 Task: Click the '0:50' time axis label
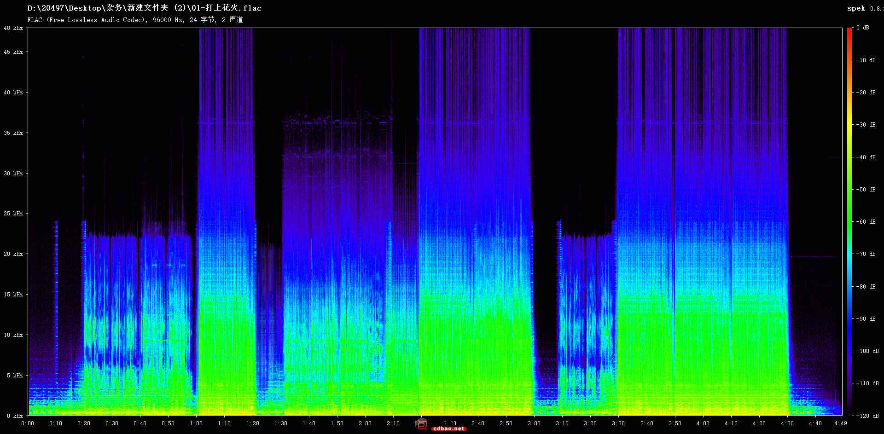click(x=168, y=423)
